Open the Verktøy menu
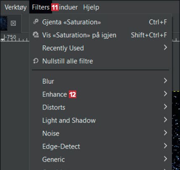Viewport: 180px width, 170px height. coord(16,7)
